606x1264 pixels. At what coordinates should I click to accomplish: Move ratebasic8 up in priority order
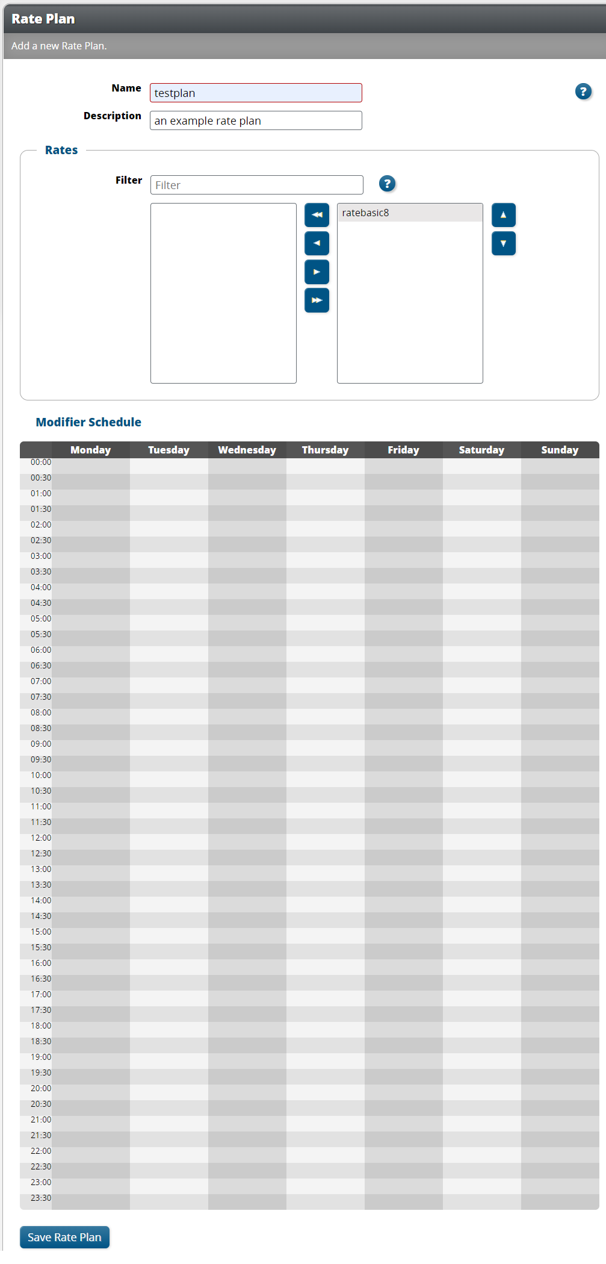click(503, 215)
